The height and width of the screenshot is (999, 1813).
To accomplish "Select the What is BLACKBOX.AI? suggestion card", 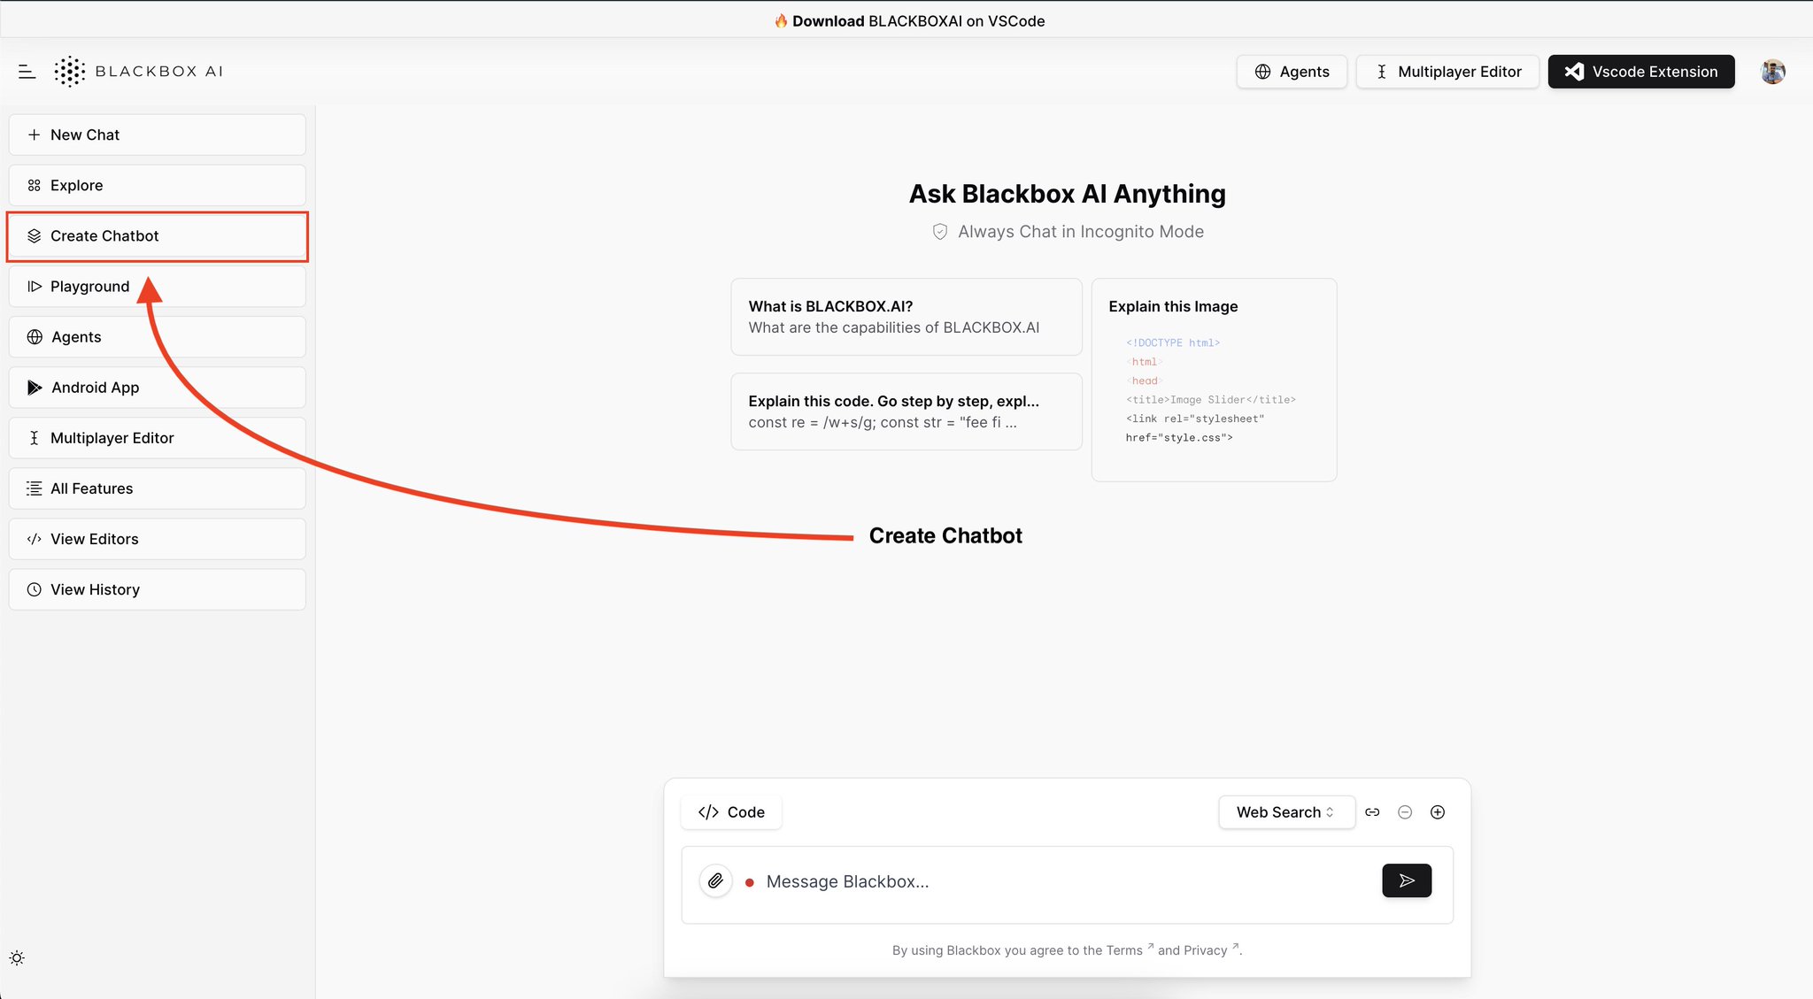I will click(x=906, y=317).
